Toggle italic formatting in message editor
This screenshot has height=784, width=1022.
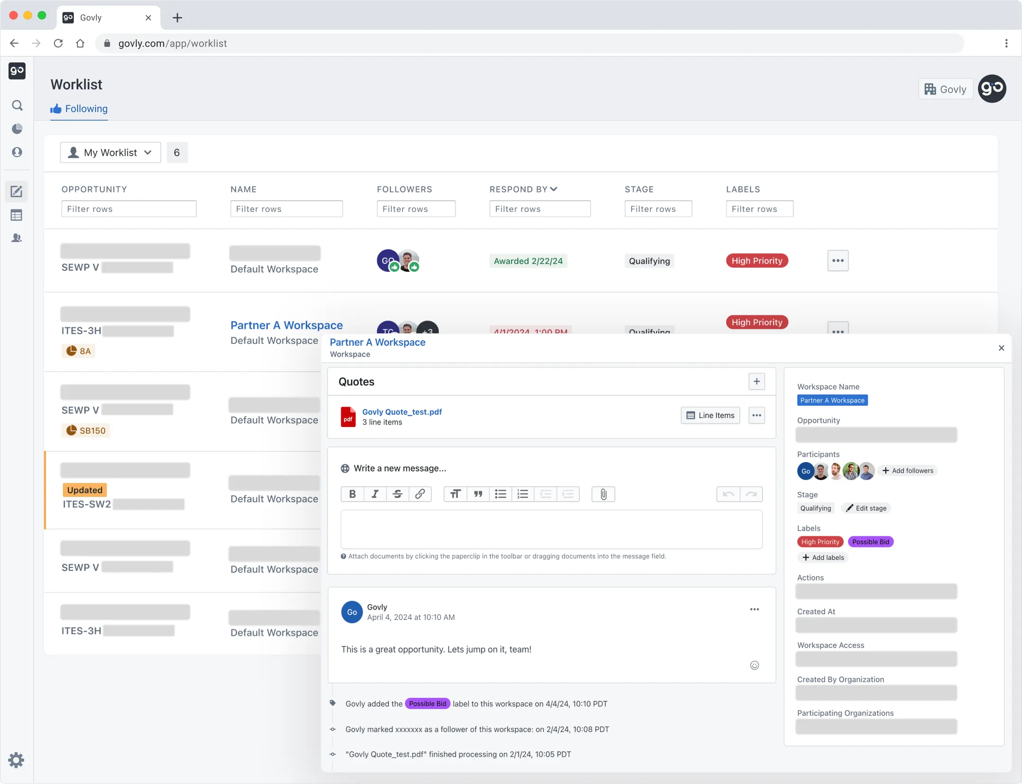[375, 494]
